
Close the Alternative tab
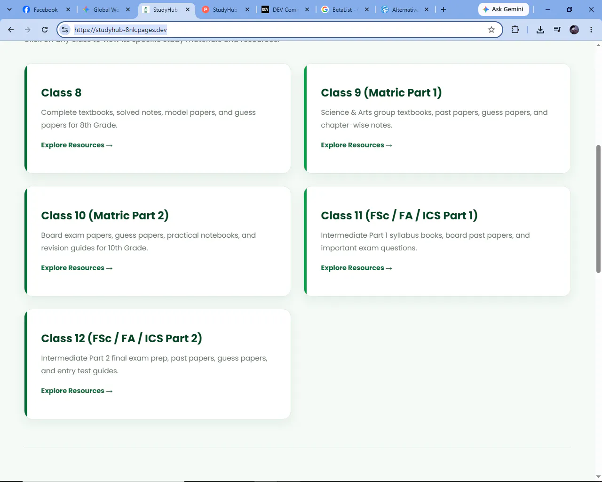click(x=427, y=9)
